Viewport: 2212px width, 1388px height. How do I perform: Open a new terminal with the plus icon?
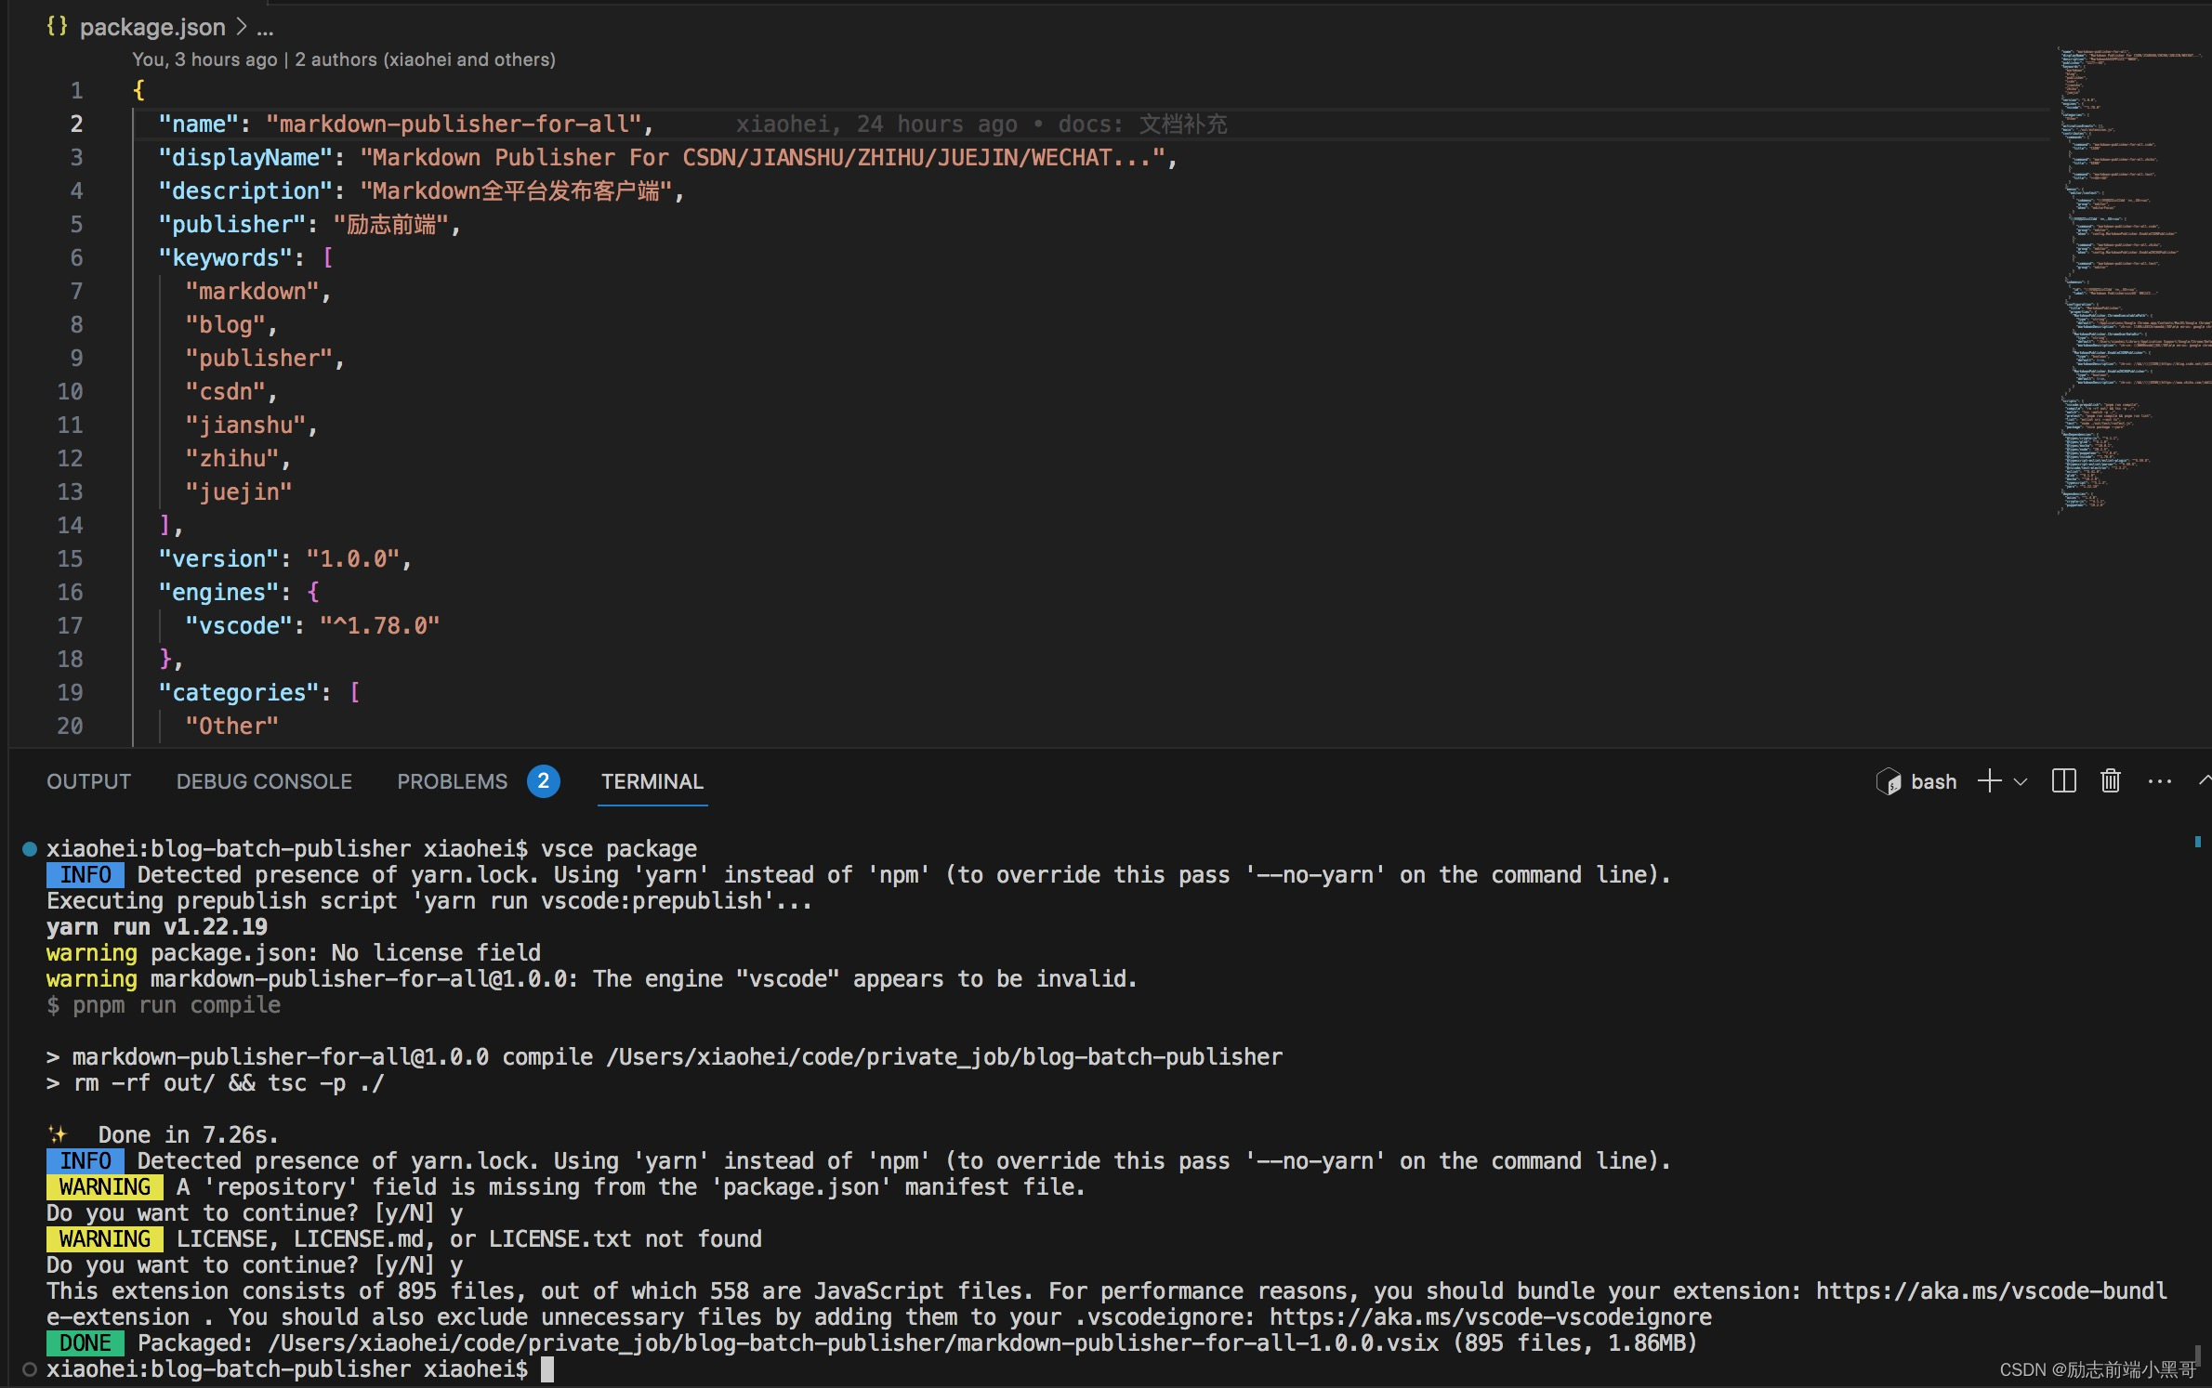pos(1988,781)
